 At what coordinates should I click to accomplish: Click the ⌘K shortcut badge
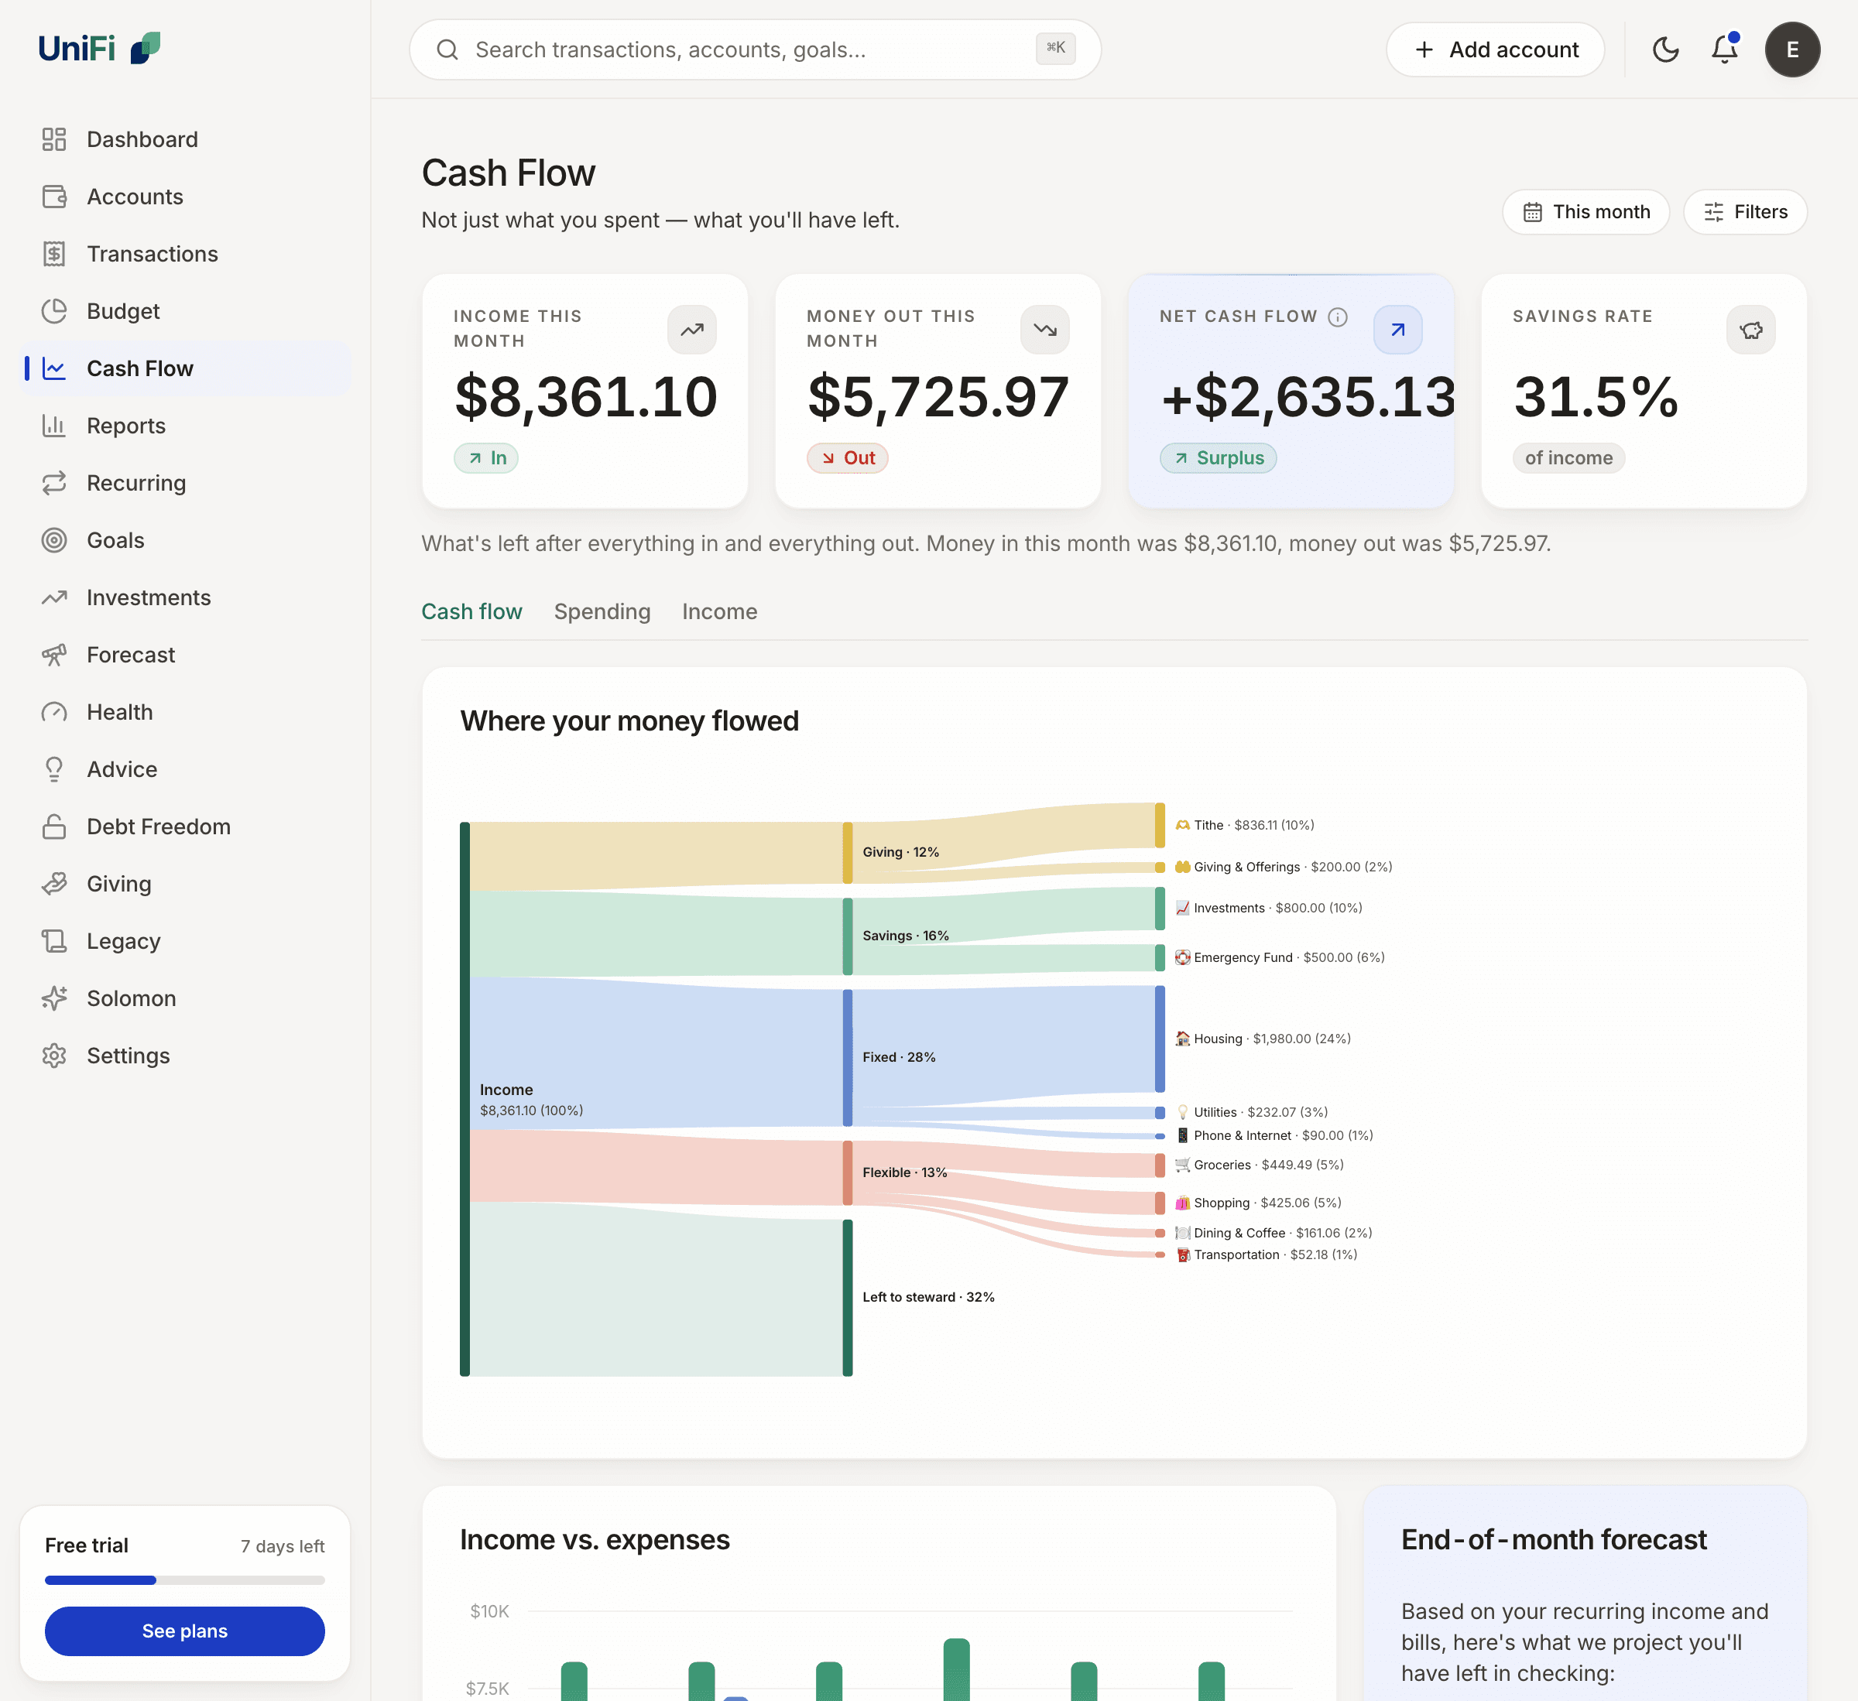tap(1055, 48)
